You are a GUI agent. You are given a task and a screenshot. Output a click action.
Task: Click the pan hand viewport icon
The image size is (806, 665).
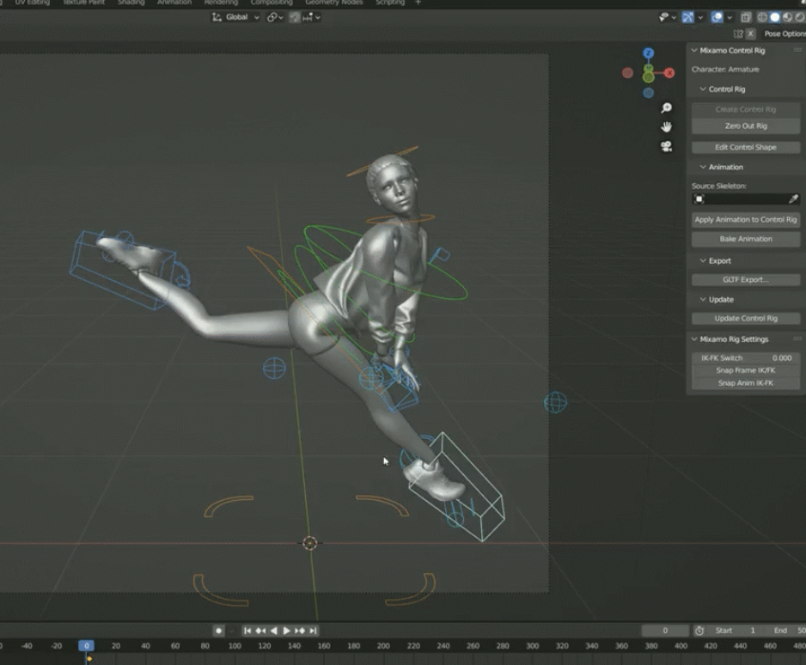click(x=666, y=127)
